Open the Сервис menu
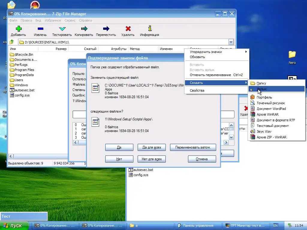Screen dimensions: 307x230 point(70,20)
